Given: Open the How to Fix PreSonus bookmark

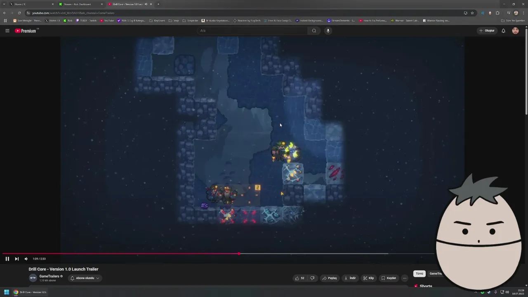Looking at the screenshot, I should [x=373, y=20].
